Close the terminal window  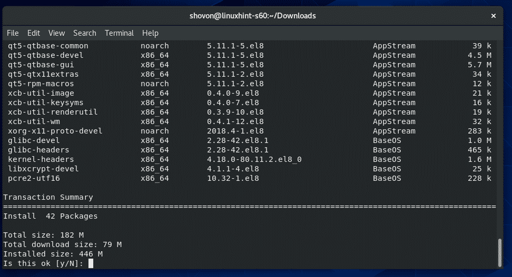tap(493, 16)
